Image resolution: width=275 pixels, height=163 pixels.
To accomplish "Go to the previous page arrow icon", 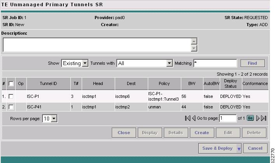I will click(x=194, y=118).
